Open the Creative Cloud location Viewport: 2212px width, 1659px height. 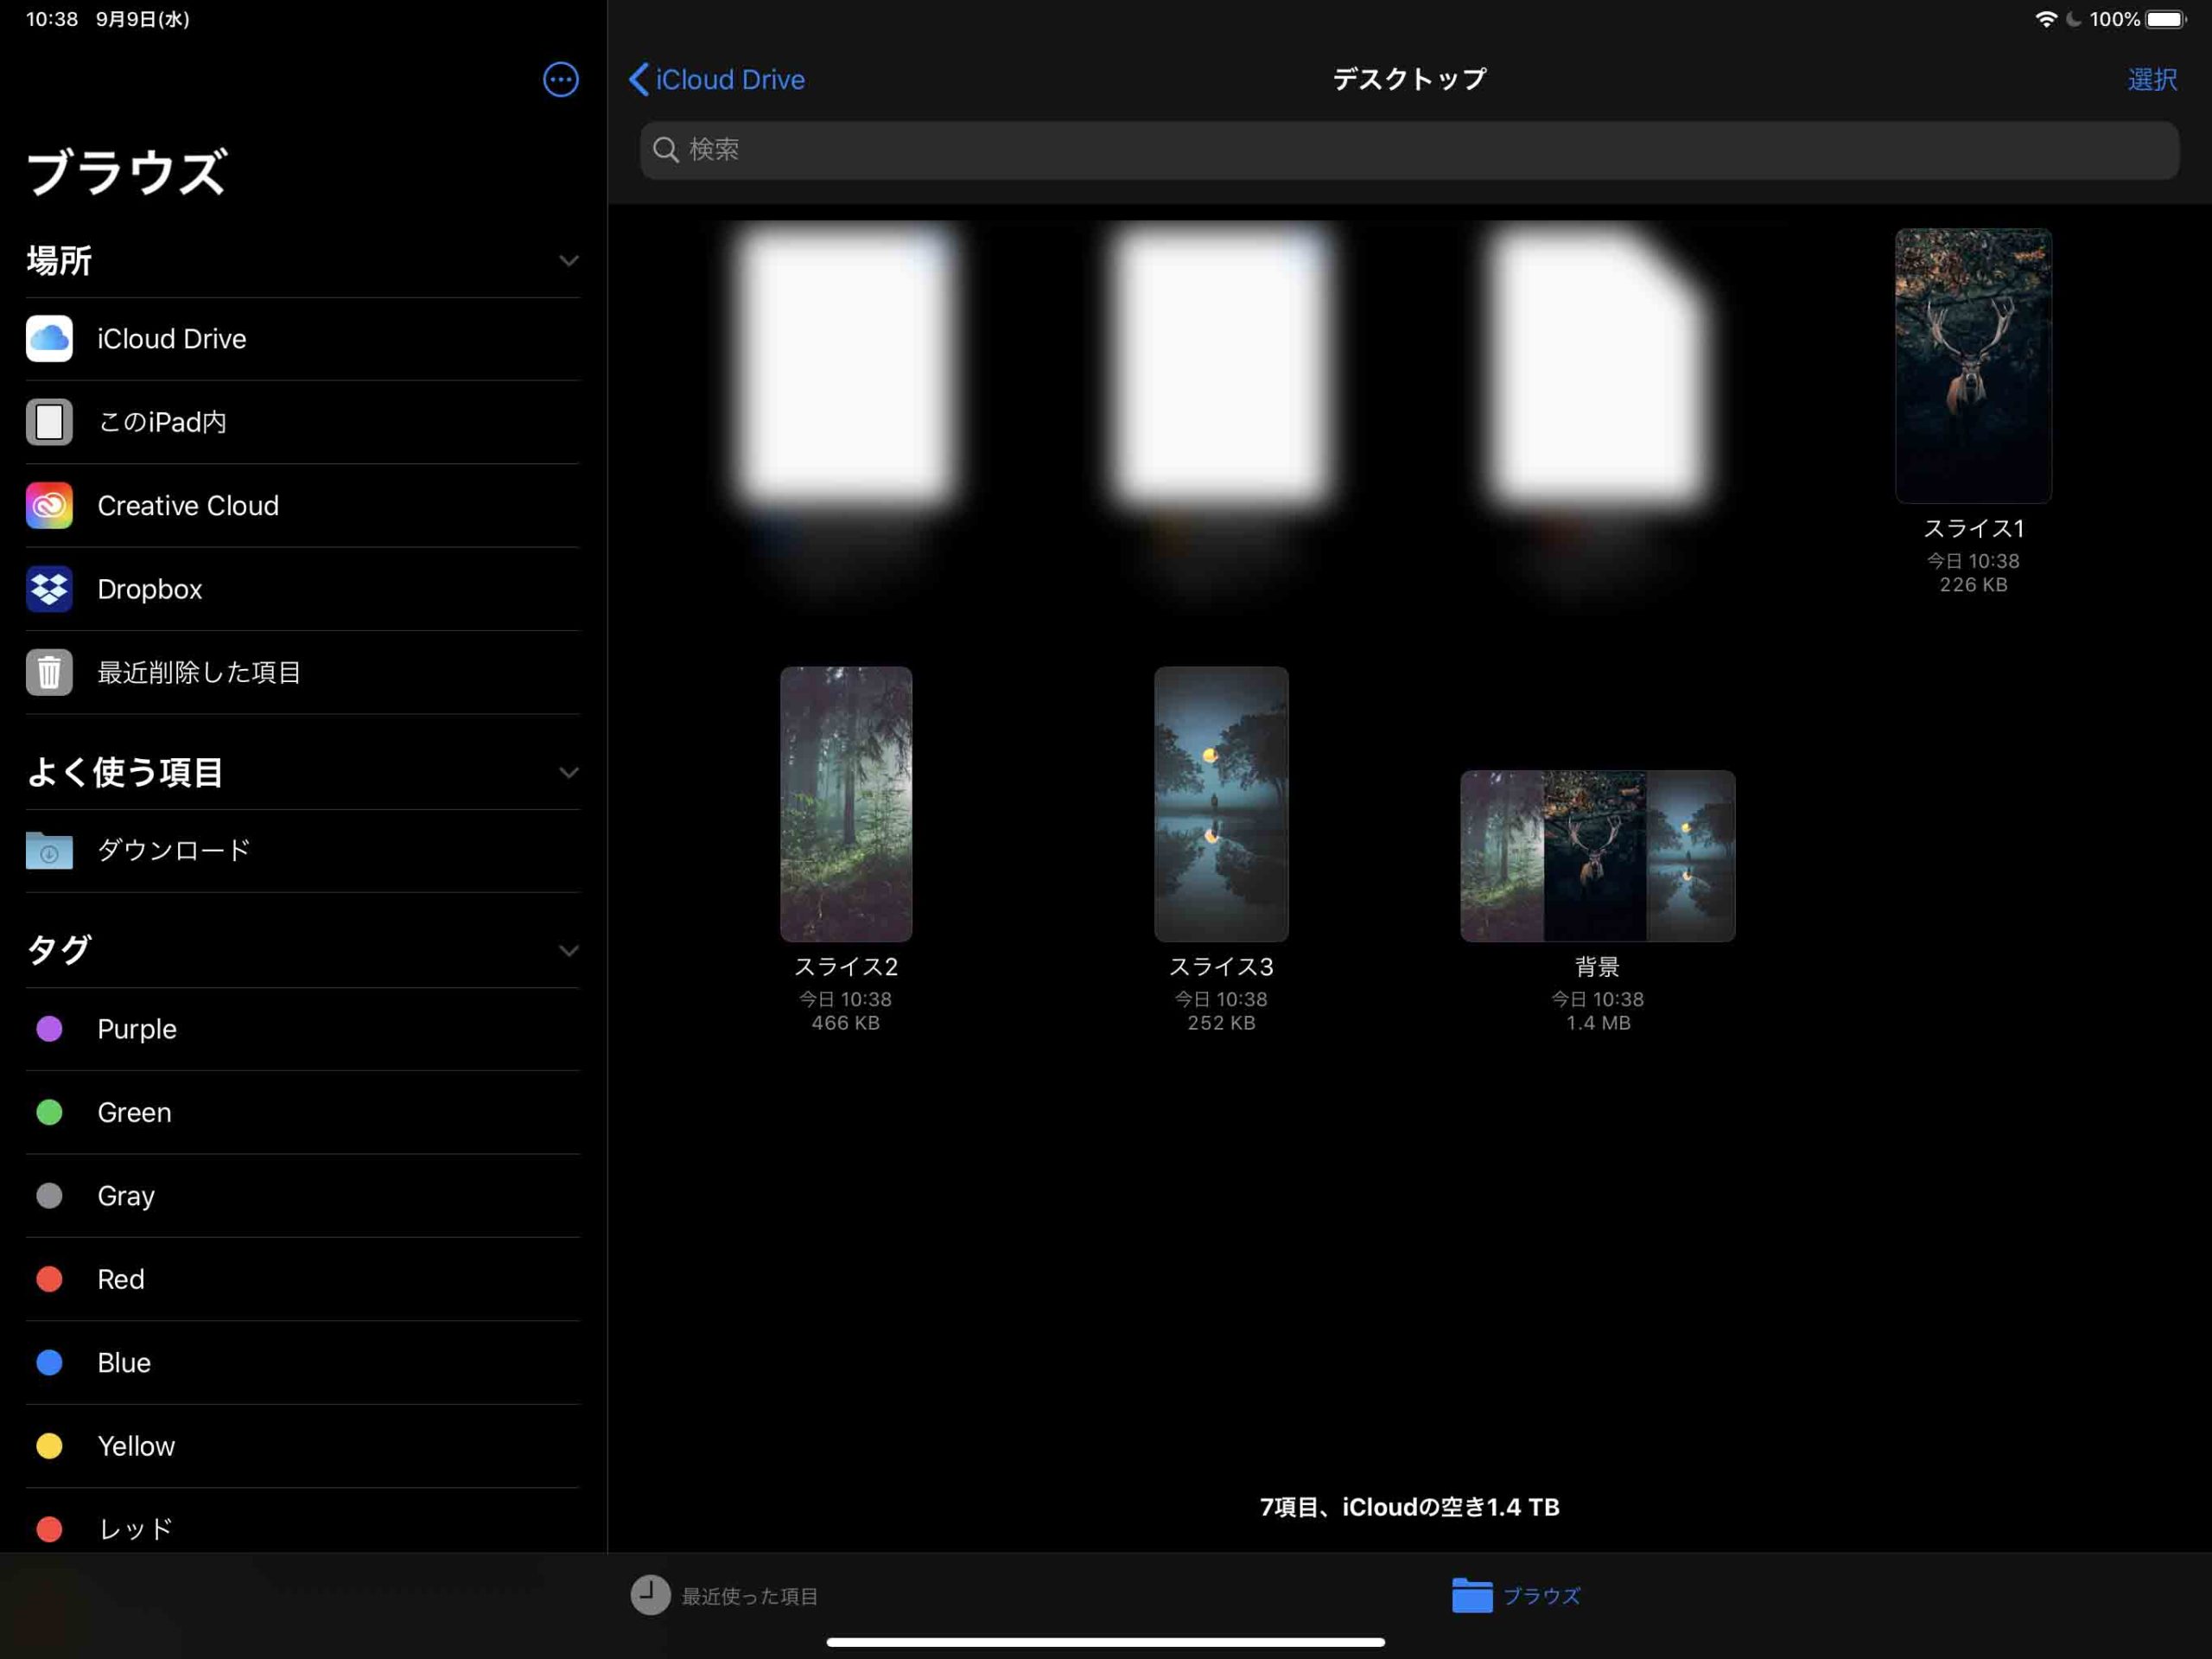pos(187,505)
